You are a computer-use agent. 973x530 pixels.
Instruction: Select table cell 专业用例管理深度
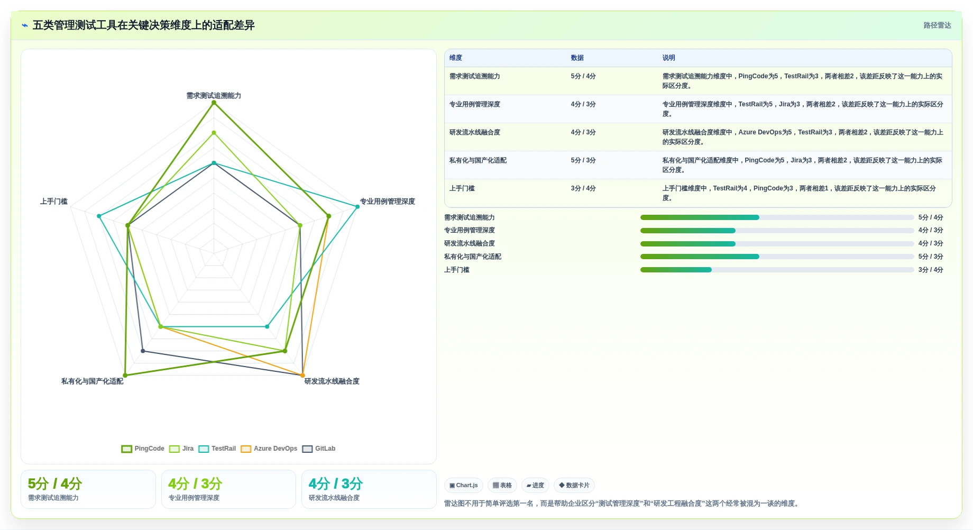pos(505,109)
